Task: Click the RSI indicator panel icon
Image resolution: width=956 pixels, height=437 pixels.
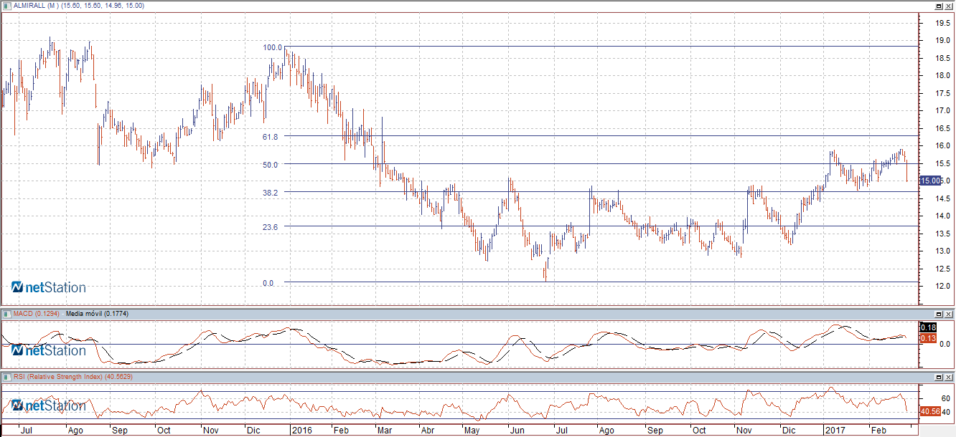Action: (x=7, y=376)
